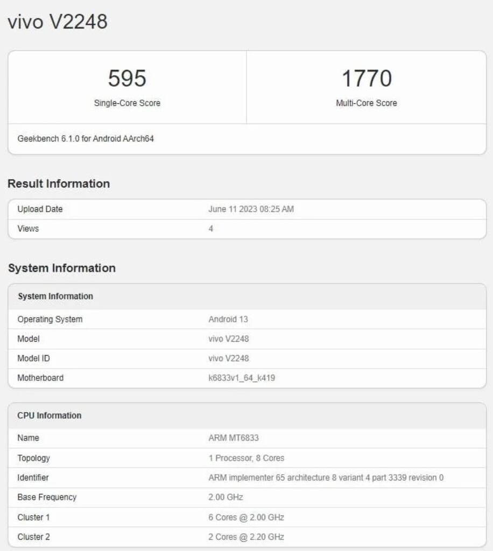Image resolution: width=493 pixels, height=551 pixels.
Task: Click the 'CPU Information' table header
Action: tap(49, 415)
